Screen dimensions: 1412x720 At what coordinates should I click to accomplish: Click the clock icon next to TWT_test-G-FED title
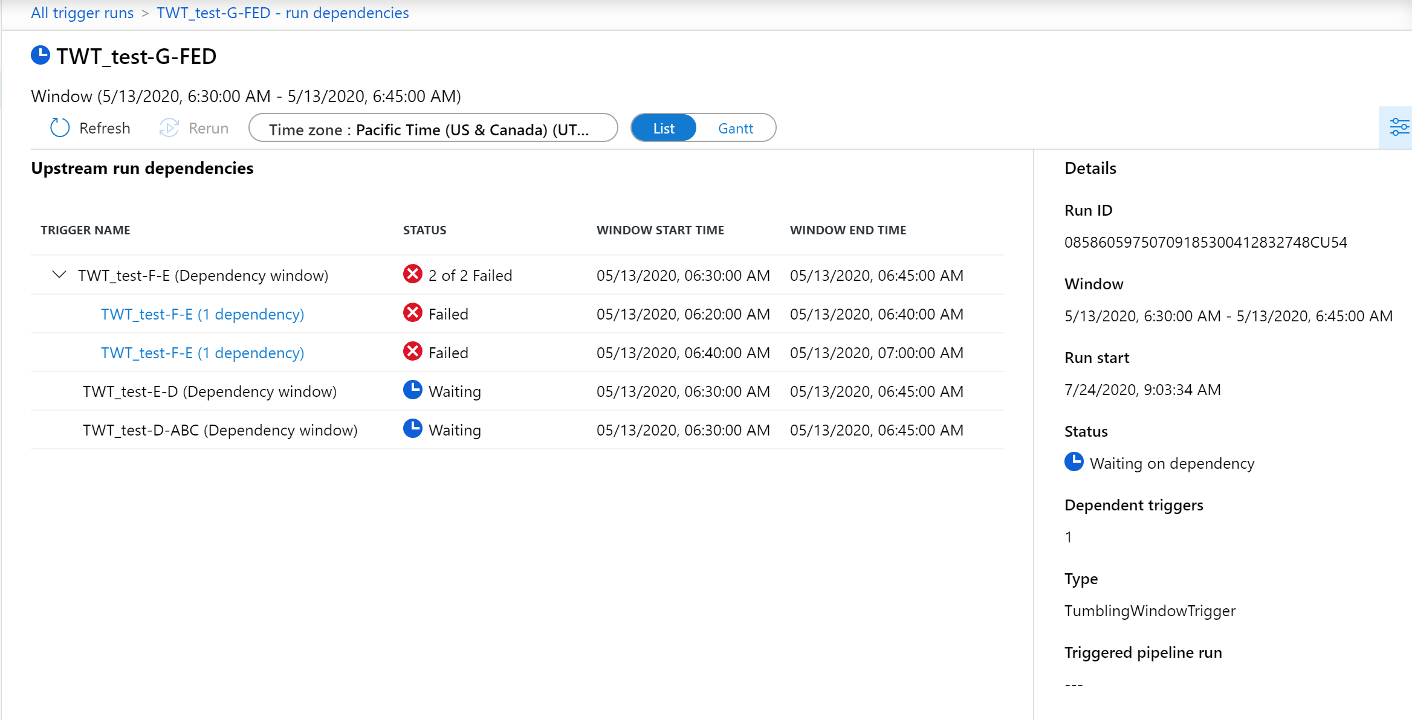(43, 57)
